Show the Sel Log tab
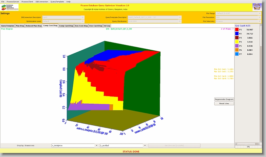Image resolution: width=266 pixels, height=157 pixels. (107, 26)
